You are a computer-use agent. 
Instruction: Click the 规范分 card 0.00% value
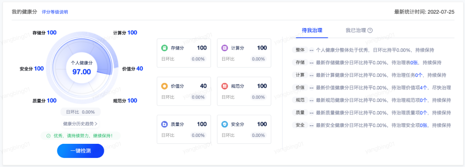pyautogui.click(x=259, y=97)
